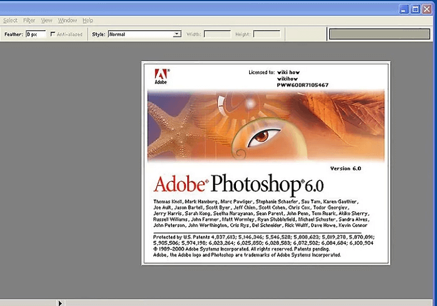The image size is (437, 306).
Task: Toggle the Anti-aliased checkbox
Action: coord(52,34)
